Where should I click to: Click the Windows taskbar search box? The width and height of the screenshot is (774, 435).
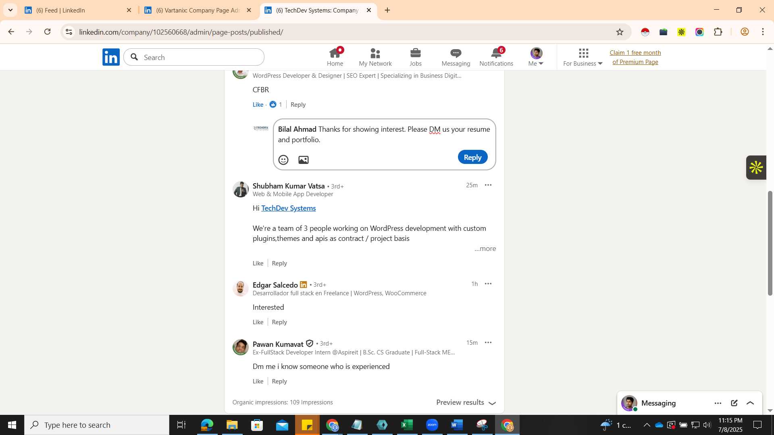[x=97, y=425]
